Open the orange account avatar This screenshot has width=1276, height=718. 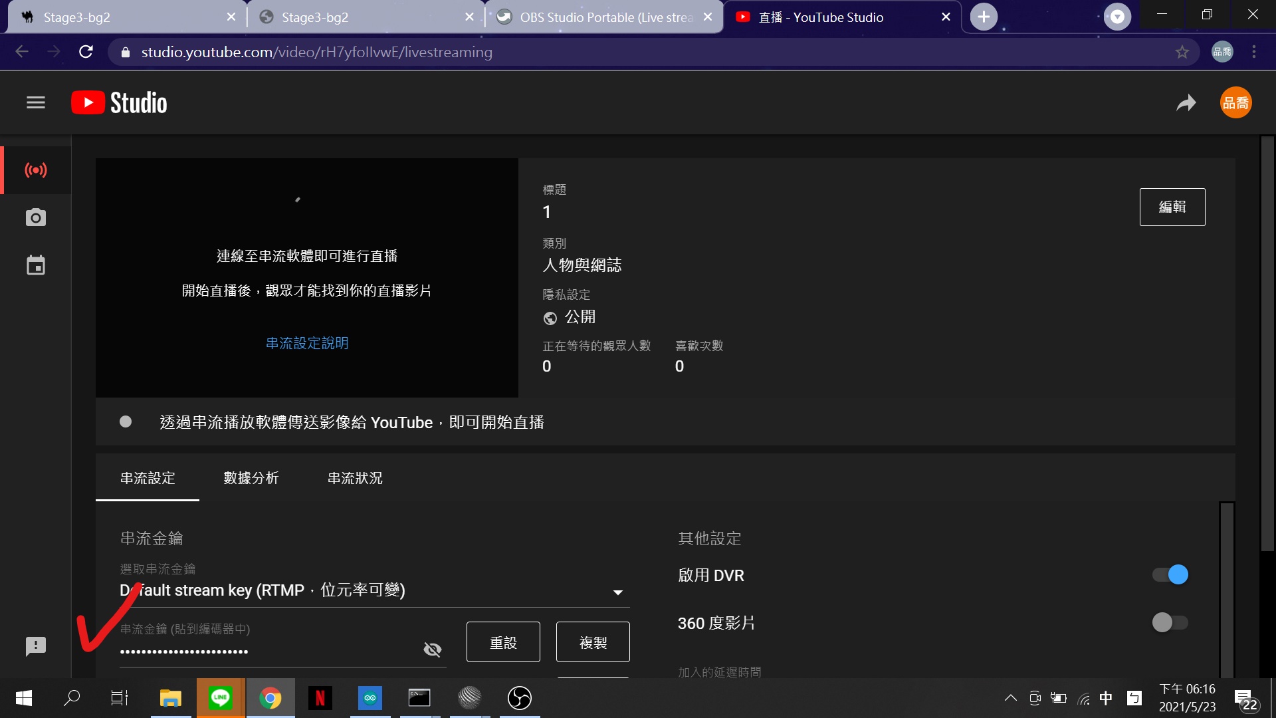point(1235,103)
